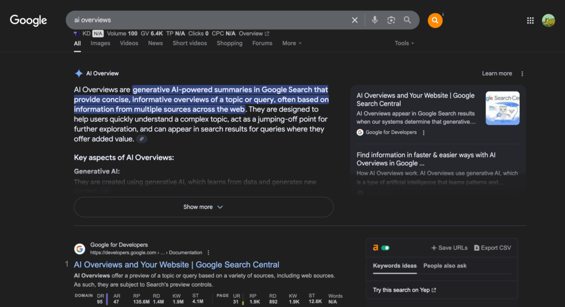Click the Volume 100 metric
Image resolution: width=565 pixels, height=307 pixels.
tap(122, 34)
